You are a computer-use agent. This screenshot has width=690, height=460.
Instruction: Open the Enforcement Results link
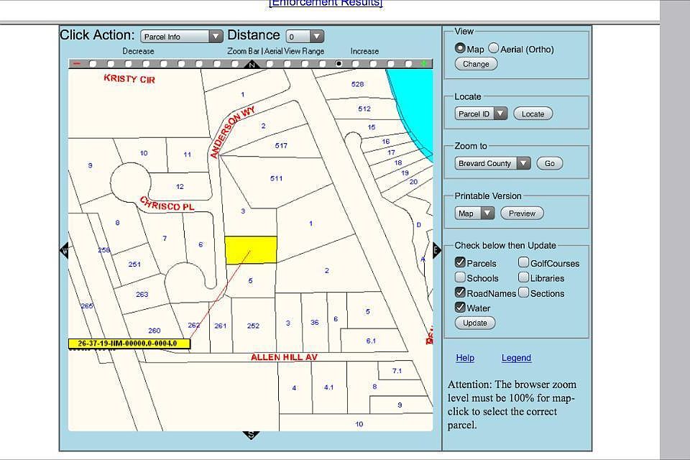tap(326, 3)
